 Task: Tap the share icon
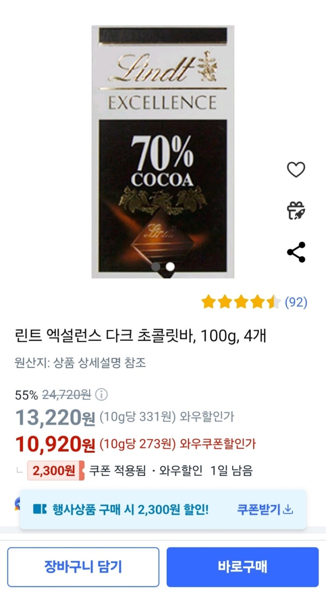(296, 252)
